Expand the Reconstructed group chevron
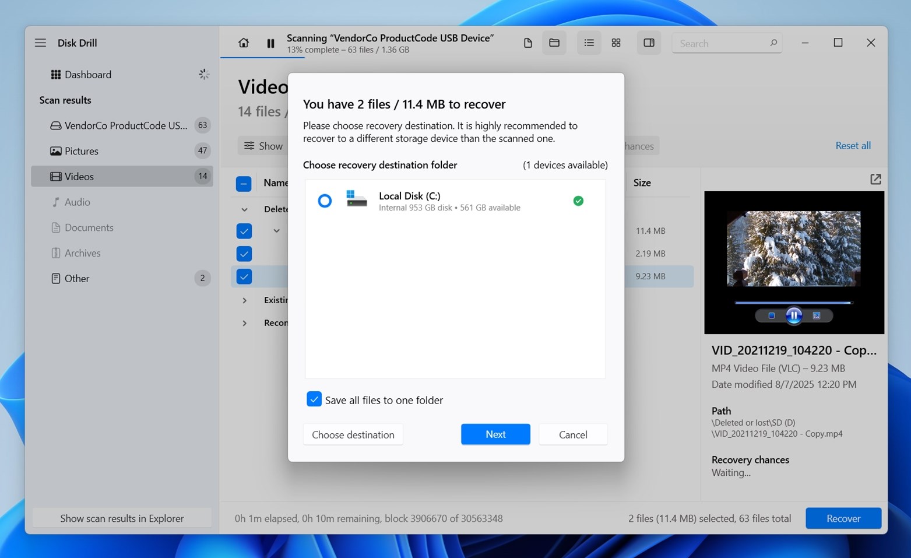The width and height of the screenshot is (911, 558). click(x=245, y=323)
